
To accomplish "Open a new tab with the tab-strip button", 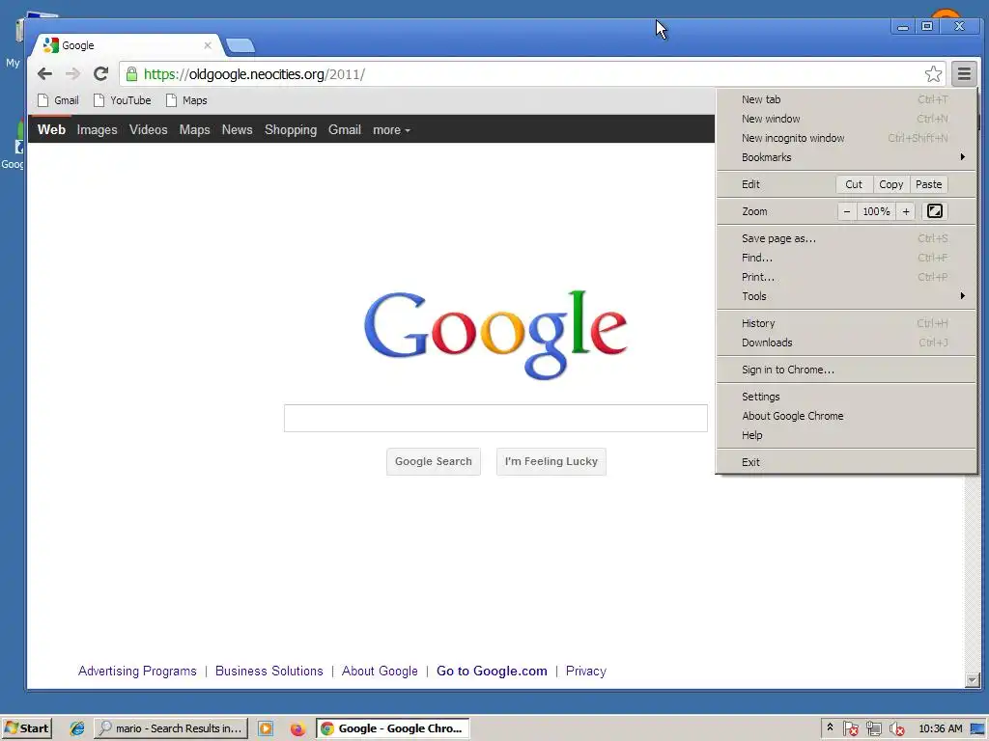I will coord(240,45).
